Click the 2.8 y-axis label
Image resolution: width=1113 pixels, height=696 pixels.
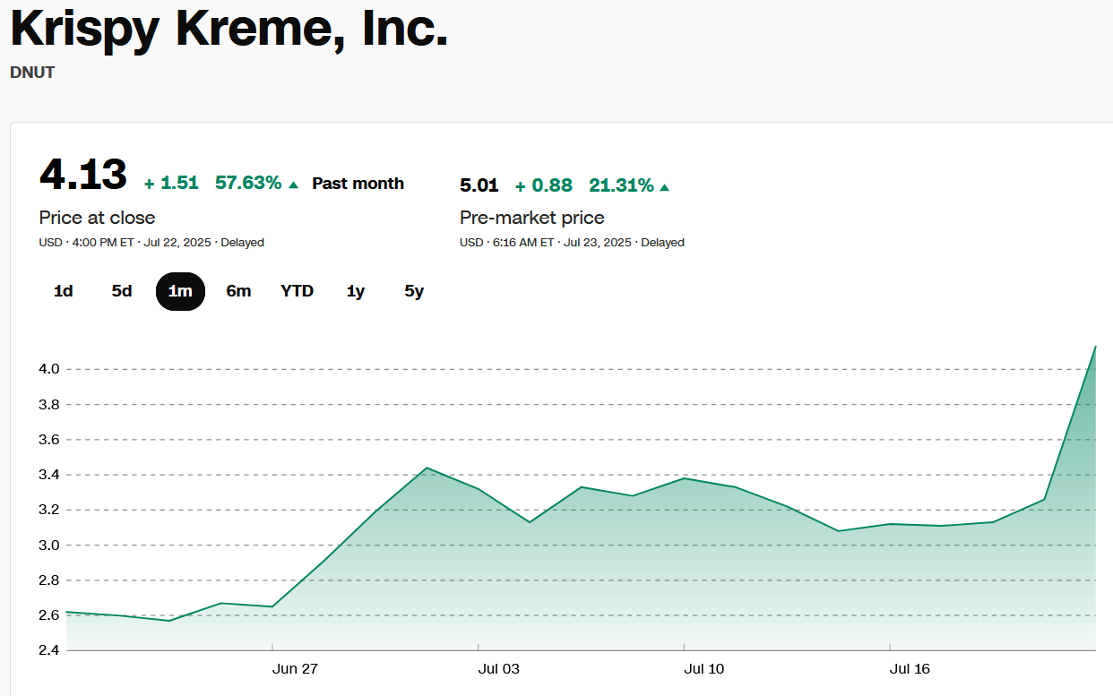(x=49, y=580)
